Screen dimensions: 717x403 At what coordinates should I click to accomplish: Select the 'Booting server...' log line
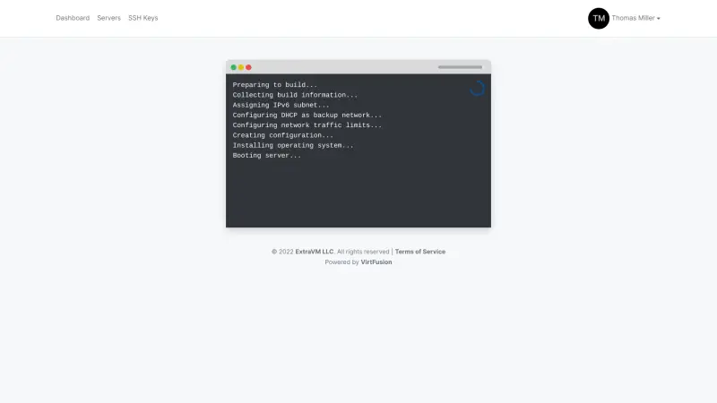(x=267, y=156)
